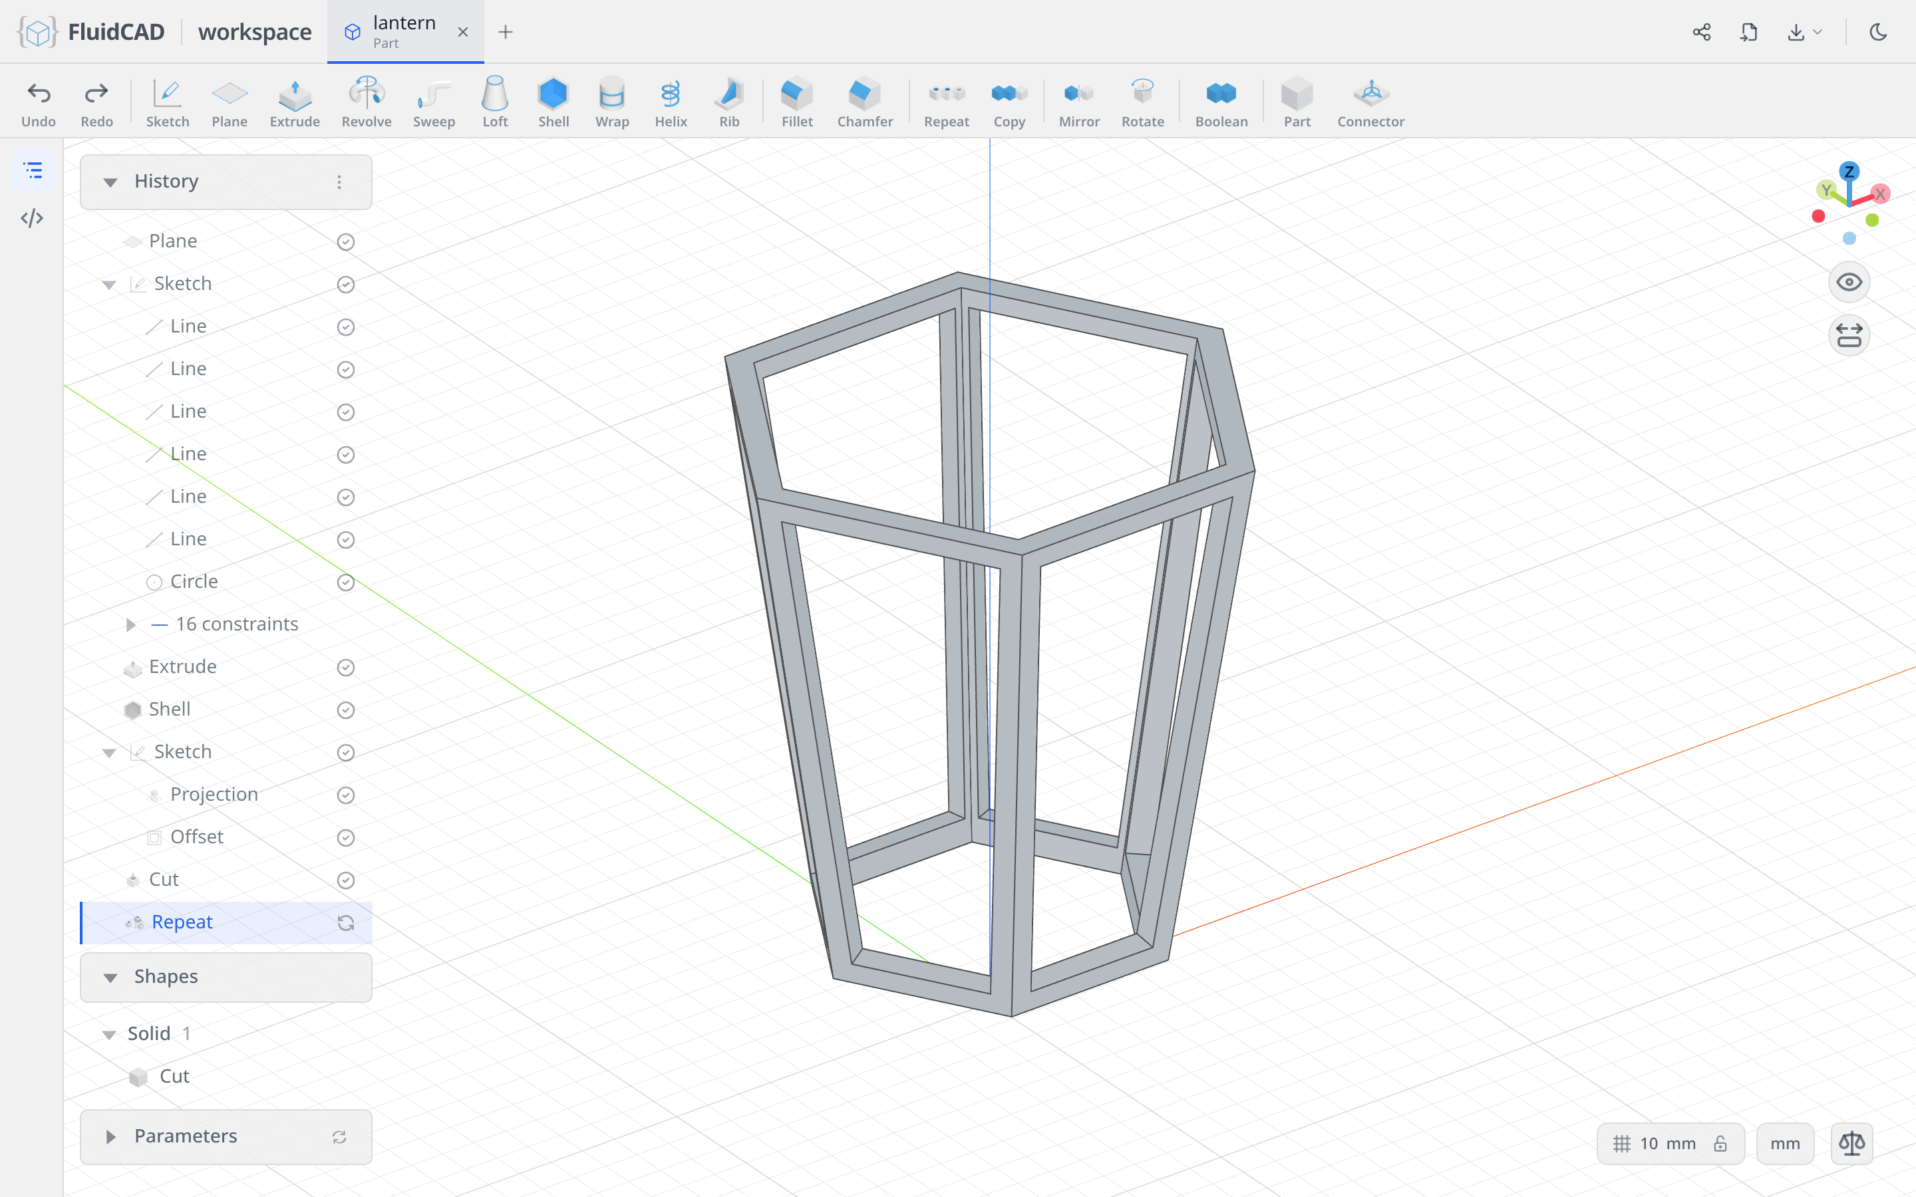Pick the Wrap tool
The width and height of the screenshot is (1916, 1197).
tap(612, 103)
